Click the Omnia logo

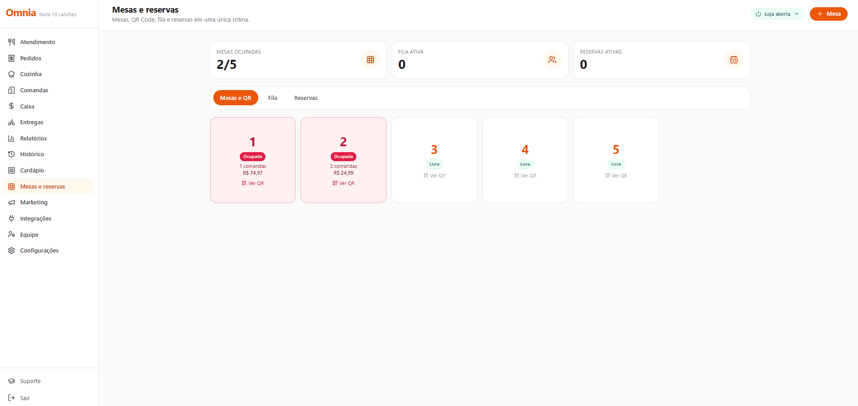(x=21, y=13)
